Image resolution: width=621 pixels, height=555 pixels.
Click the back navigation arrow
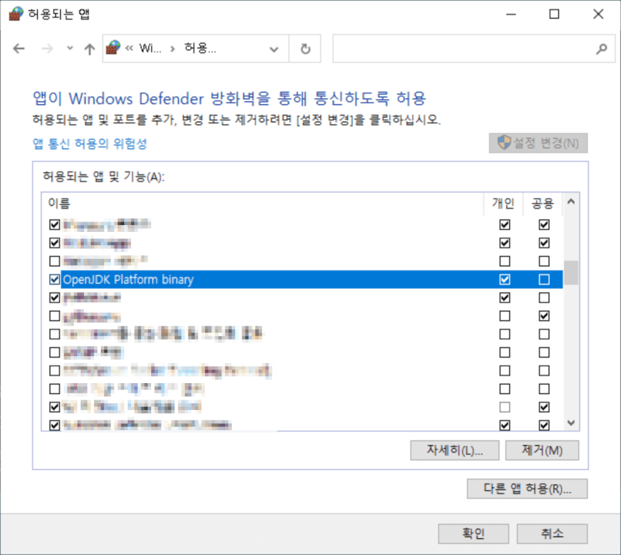[19, 48]
